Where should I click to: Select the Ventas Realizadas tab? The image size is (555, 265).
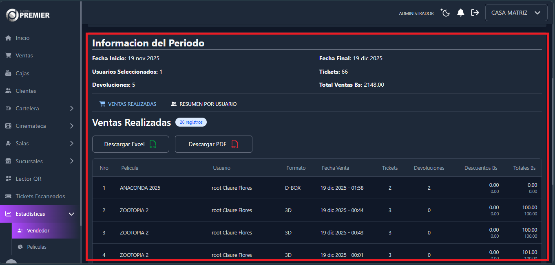coord(128,104)
